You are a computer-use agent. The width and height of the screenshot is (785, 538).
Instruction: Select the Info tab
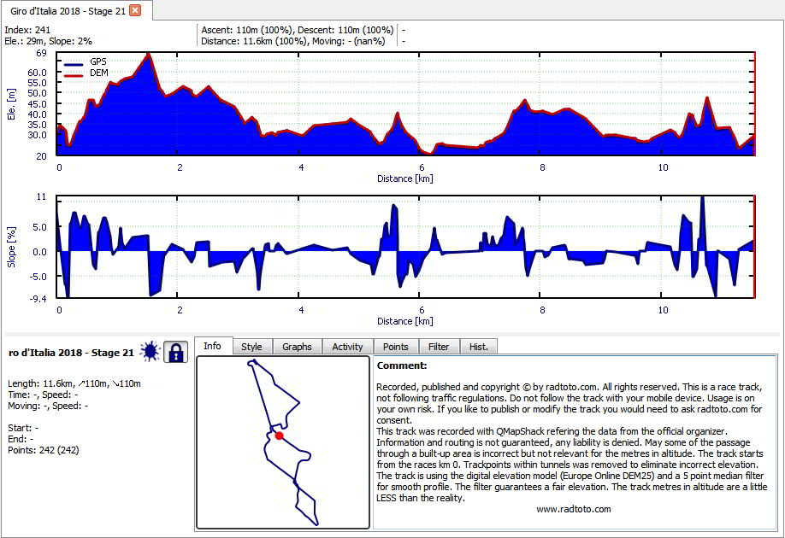click(212, 346)
